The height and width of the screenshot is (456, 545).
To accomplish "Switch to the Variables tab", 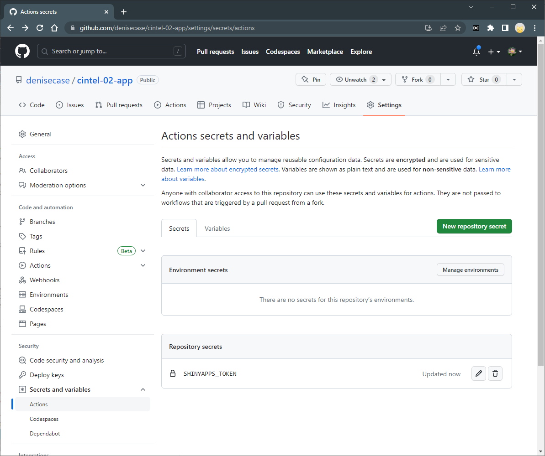I will [x=217, y=228].
